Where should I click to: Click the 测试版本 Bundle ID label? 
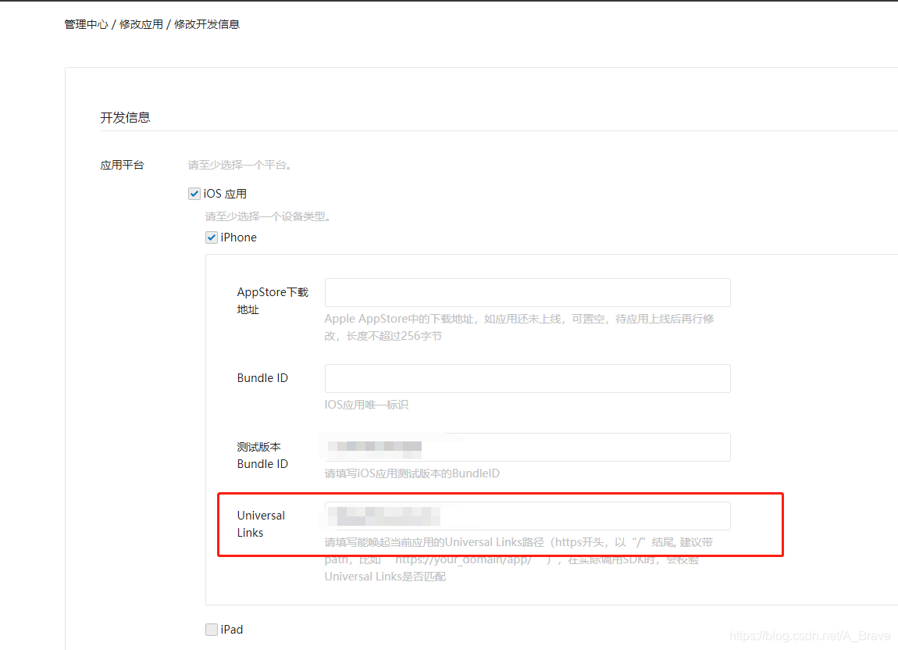pos(262,455)
